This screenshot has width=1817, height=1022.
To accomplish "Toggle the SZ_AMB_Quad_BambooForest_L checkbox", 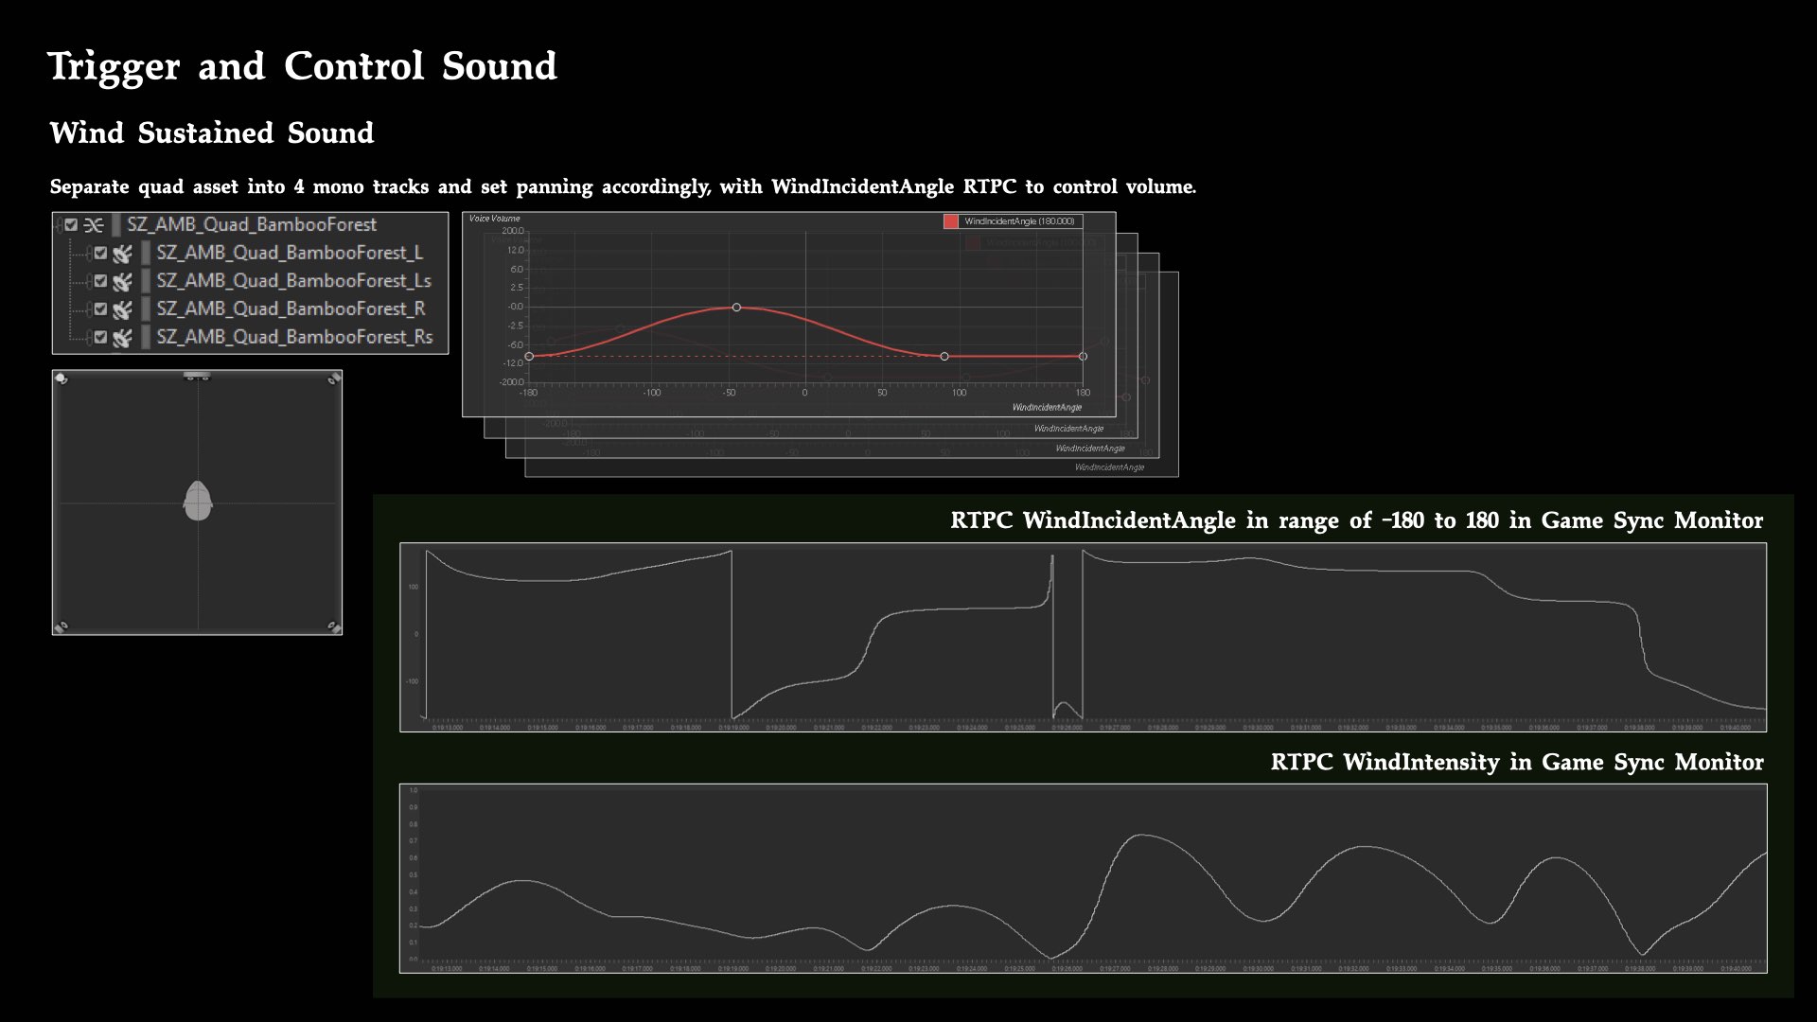I will click(x=100, y=254).
